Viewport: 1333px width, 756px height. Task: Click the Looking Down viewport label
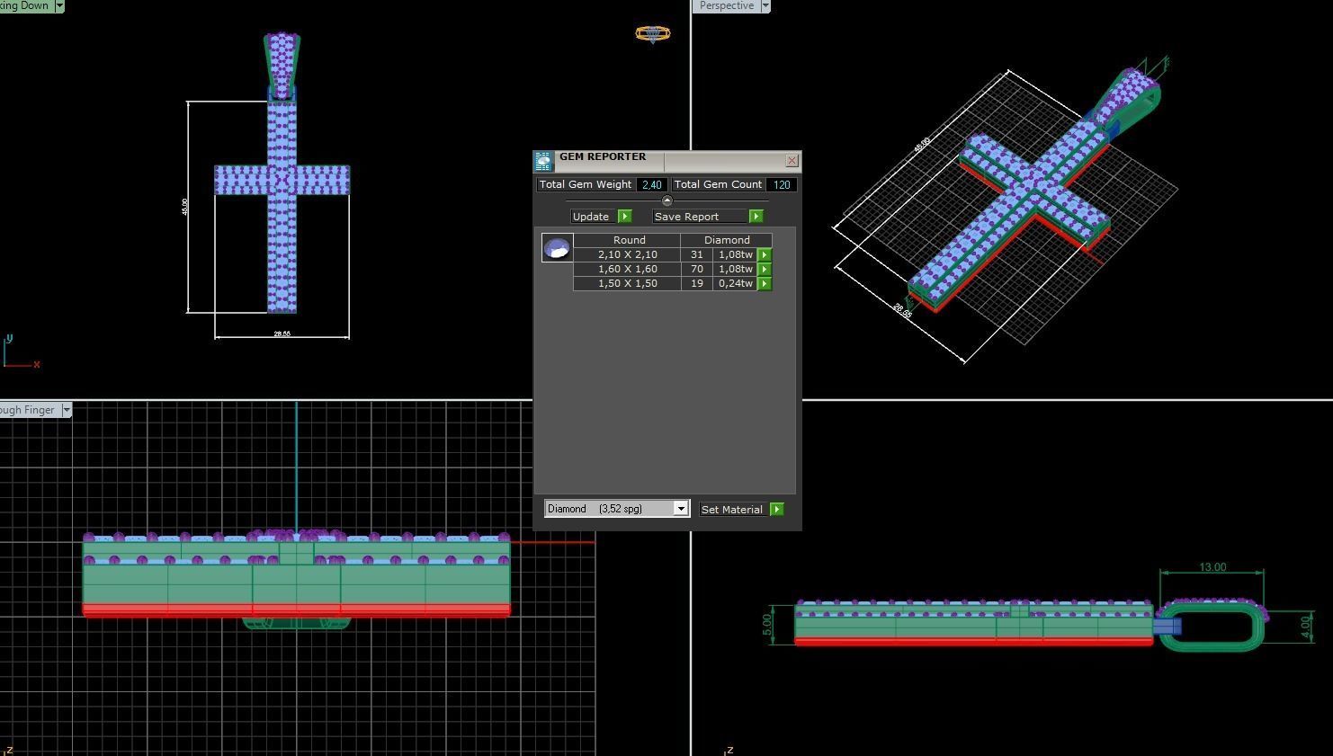point(25,5)
